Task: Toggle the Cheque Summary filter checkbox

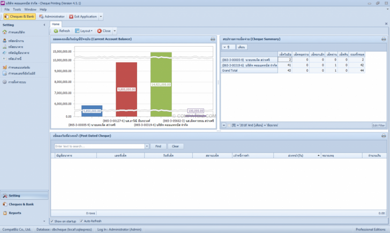Action: coord(229,125)
